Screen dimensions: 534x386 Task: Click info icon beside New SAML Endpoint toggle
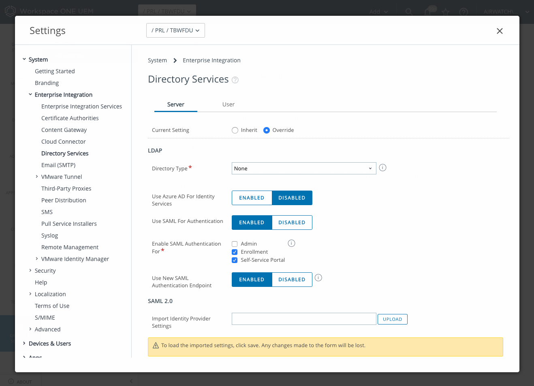pos(318,278)
